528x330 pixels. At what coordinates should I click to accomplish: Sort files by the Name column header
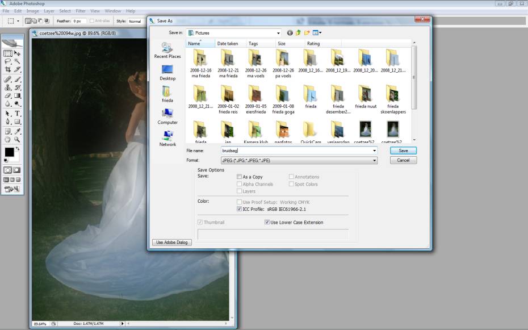pyautogui.click(x=200, y=43)
